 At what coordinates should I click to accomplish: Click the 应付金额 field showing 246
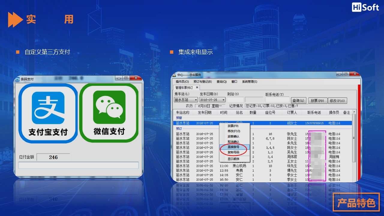click(53, 157)
